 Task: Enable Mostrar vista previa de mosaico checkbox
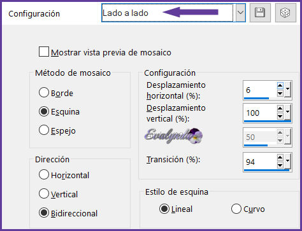(x=44, y=52)
